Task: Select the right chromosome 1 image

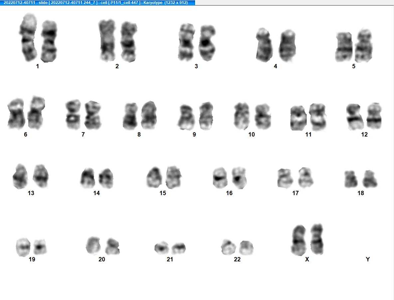Action: point(49,42)
